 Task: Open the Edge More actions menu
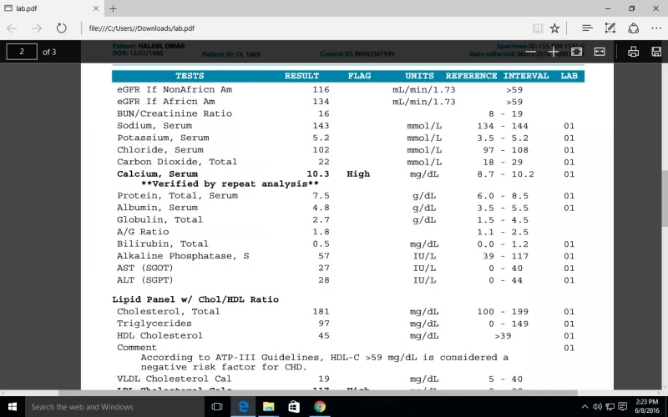click(x=656, y=28)
